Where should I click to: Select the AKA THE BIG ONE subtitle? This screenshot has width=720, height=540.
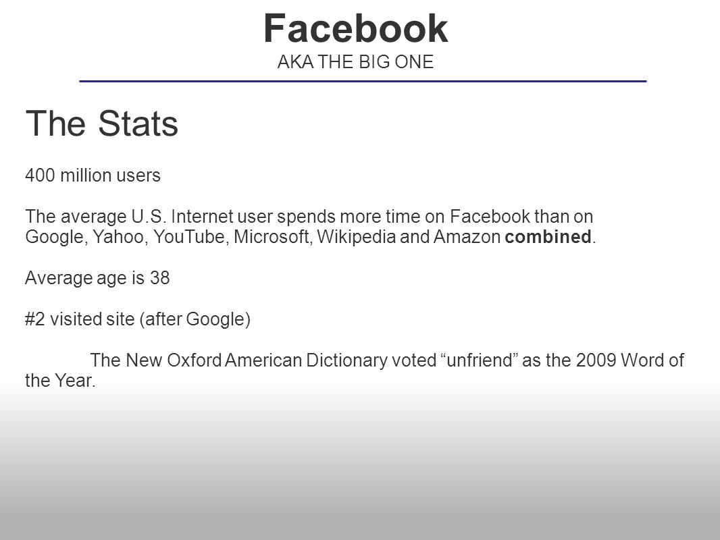(x=355, y=62)
